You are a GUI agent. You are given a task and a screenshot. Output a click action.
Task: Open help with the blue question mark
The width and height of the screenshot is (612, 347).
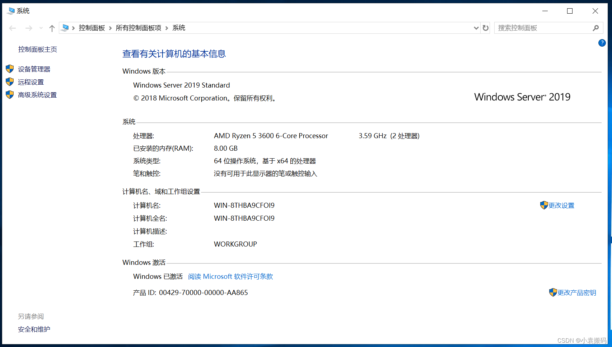click(602, 43)
